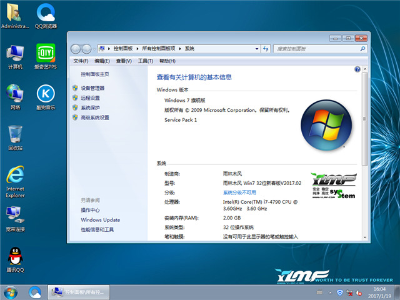Open 性能信息和工具 link
Viewport: 400px width, 300px height.
click(x=97, y=229)
